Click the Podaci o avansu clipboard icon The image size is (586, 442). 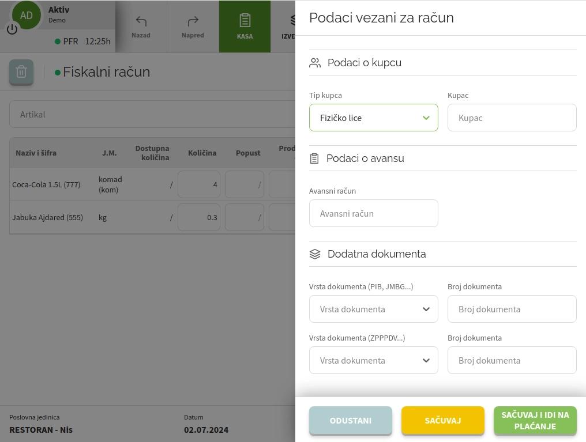(314, 158)
